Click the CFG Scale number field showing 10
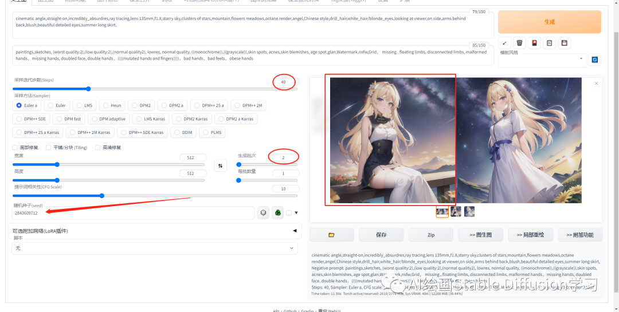619x312 pixels. [x=285, y=189]
